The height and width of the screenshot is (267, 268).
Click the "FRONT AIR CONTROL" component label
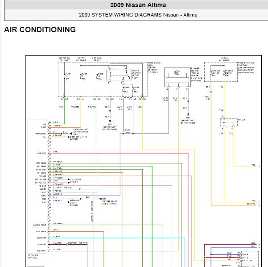33,256
